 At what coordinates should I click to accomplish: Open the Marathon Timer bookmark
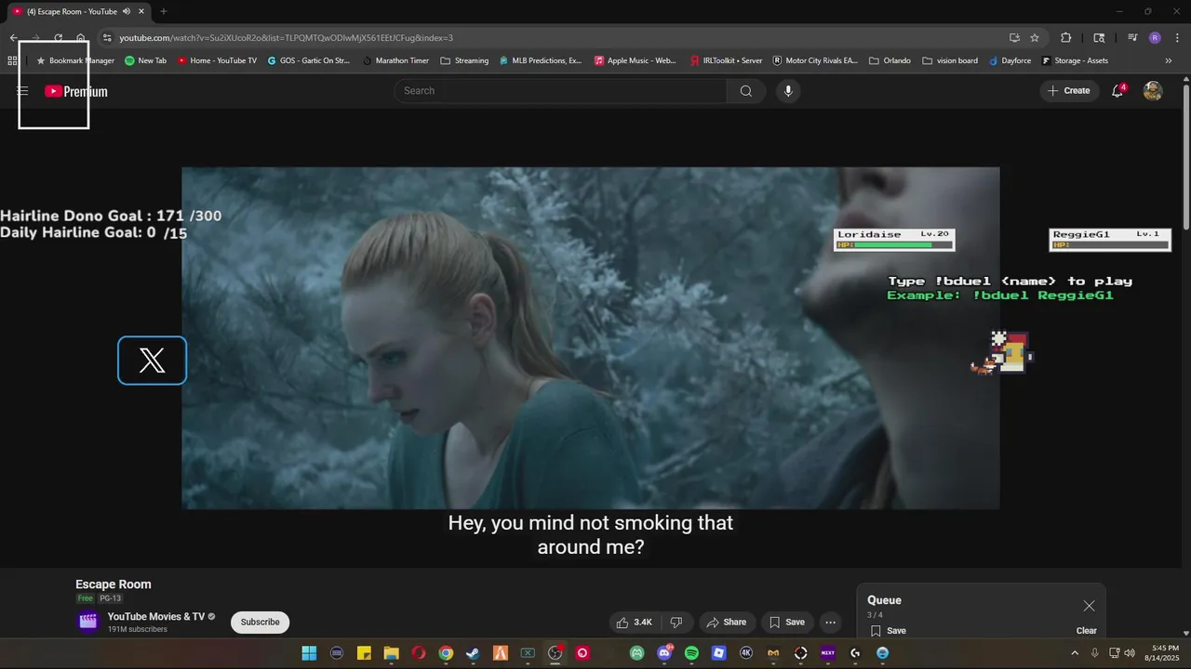click(395, 60)
